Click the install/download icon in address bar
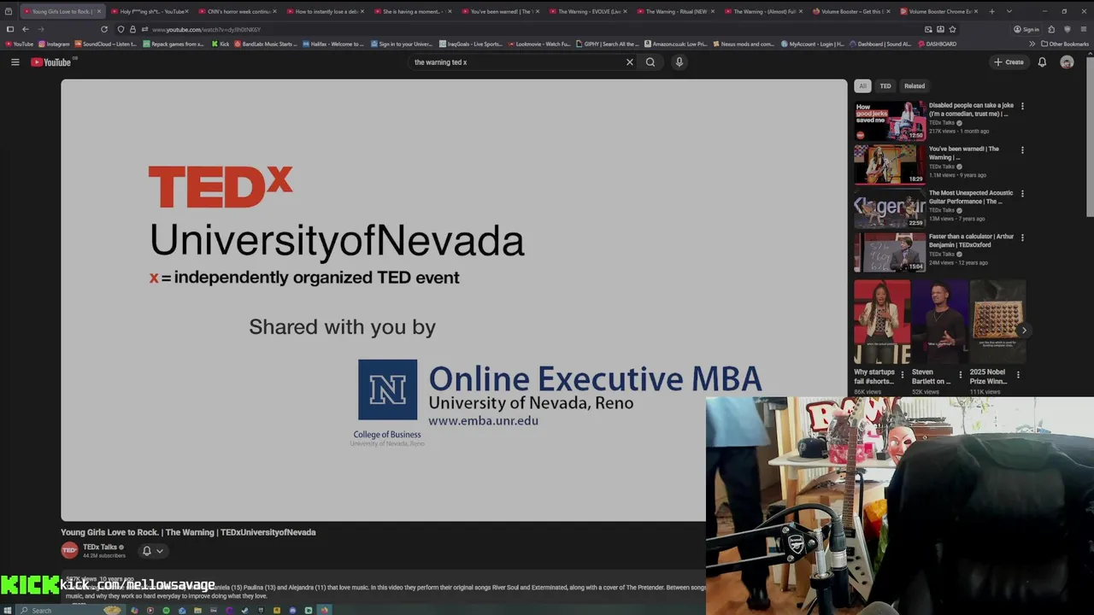1094x615 pixels. pos(940,29)
